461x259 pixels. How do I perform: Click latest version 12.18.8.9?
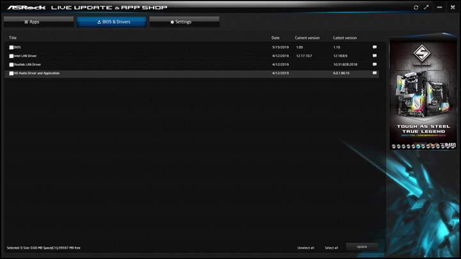(340, 56)
